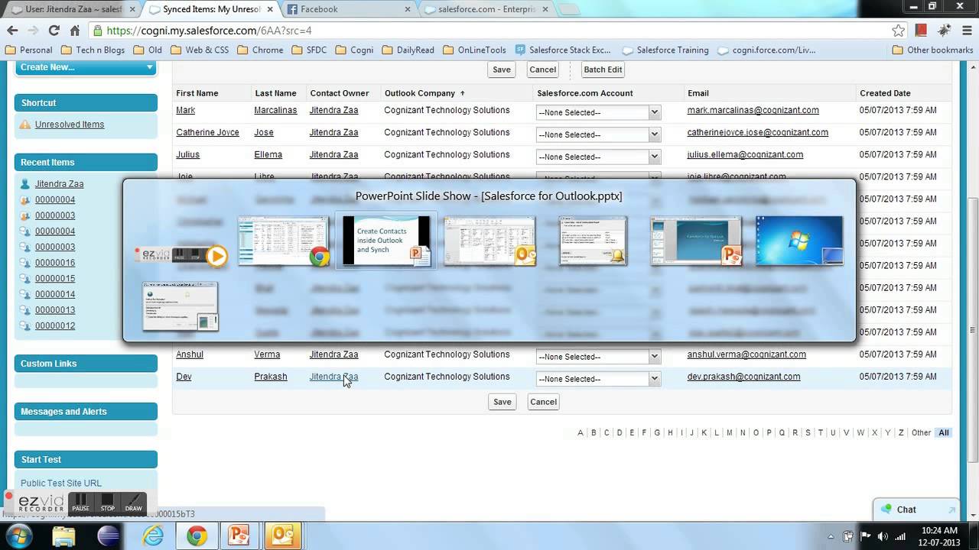Viewport: 979px width, 550px height.
Task: Sort by Created Date column
Action: point(885,93)
